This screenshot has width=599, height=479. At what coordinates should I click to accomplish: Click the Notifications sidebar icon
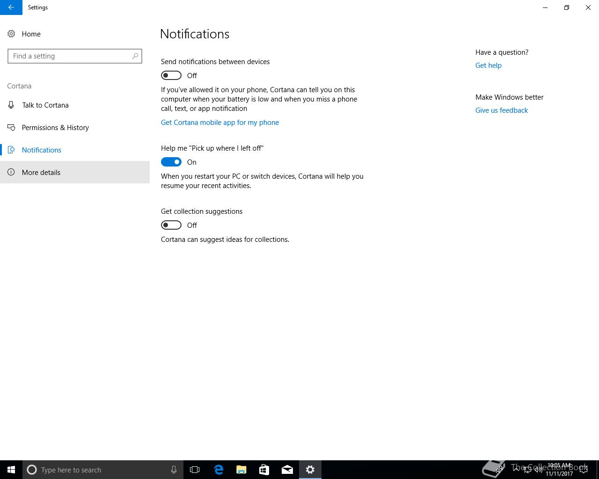(x=11, y=150)
